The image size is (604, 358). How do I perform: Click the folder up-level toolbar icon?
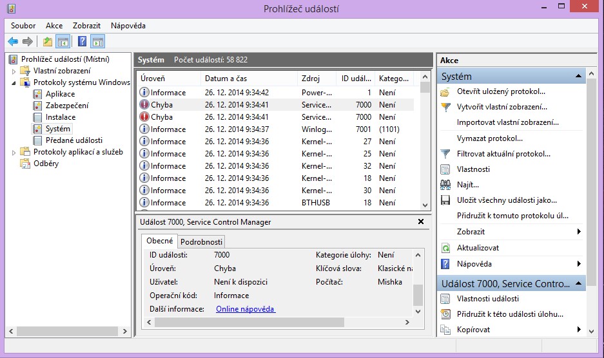pos(48,42)
